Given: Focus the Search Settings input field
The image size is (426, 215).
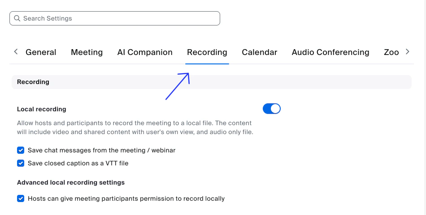Looking at the screenshot, I should [x=115, y=18].
